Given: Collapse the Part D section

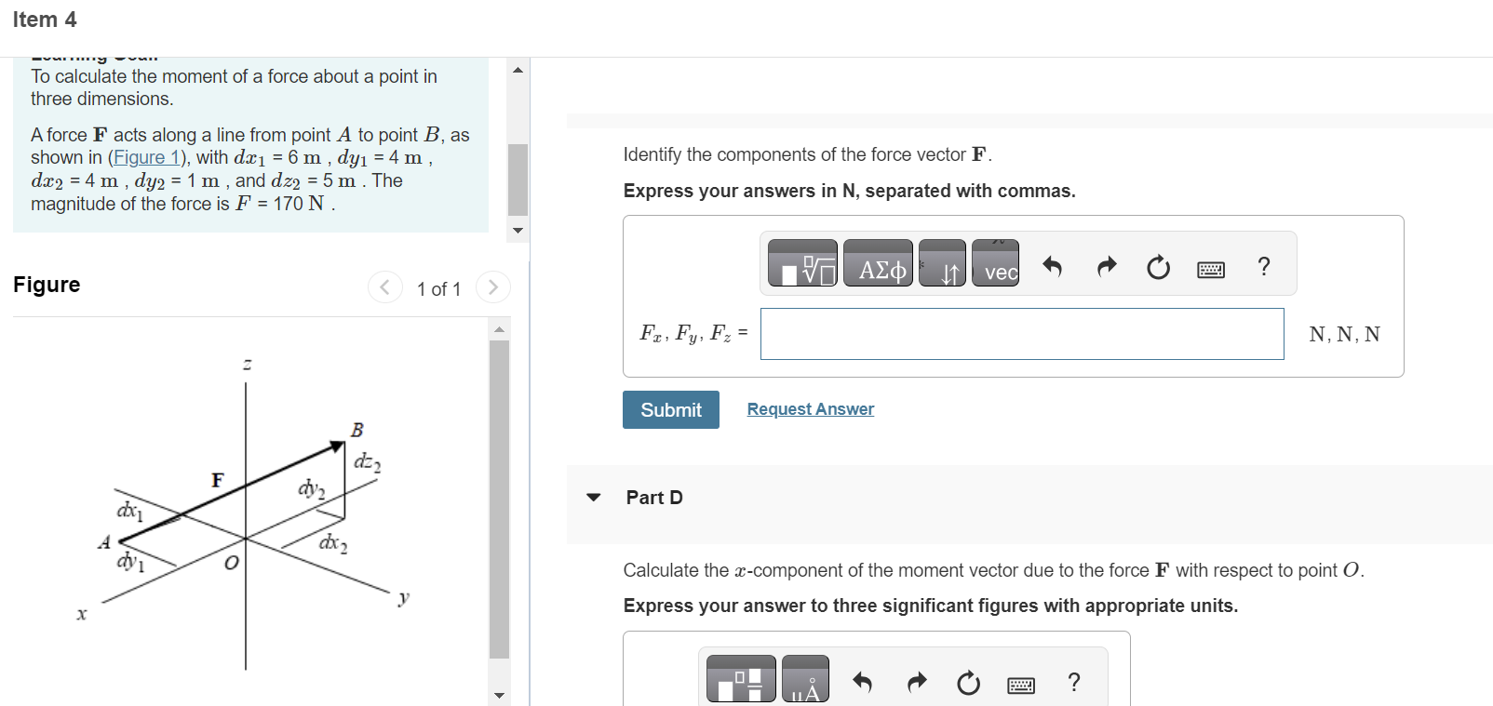Looking at the screenshot, I should (594, 498).
